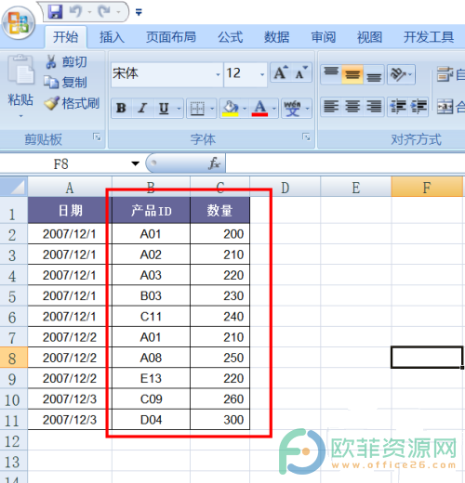Open the font size dropdown showing 12
The height and width of the screenshot is (483, 465).
tap(262, 74)
